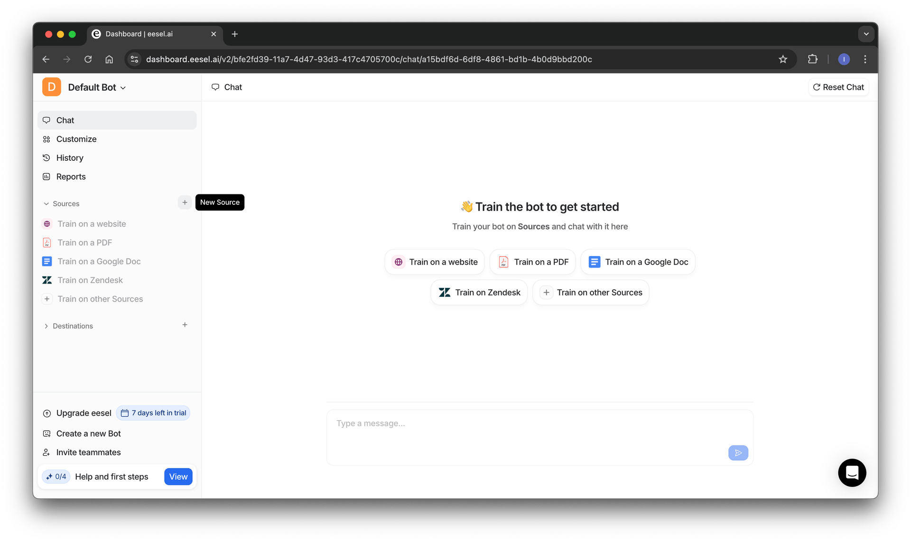Click the PDF icon on PDF card

pyautogui.click(x=503, y=262)
